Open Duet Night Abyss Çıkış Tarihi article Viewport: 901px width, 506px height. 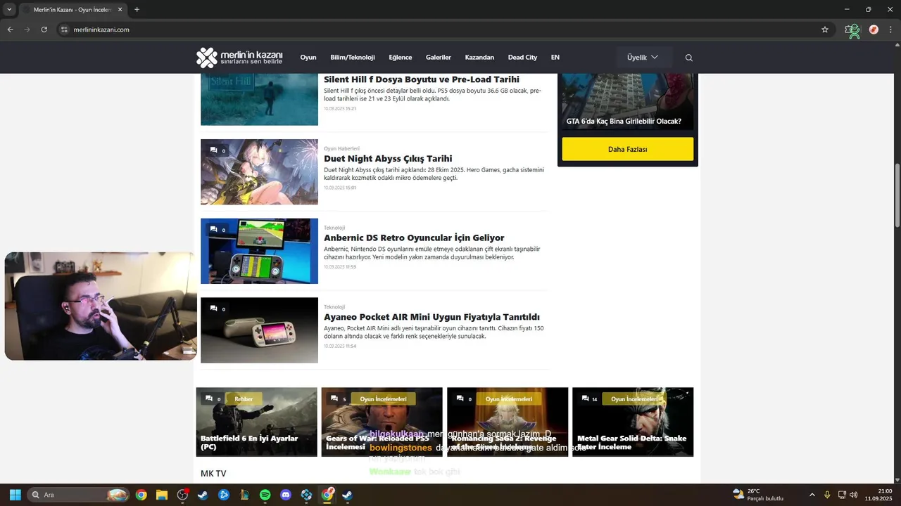click(x=388, y=159)
